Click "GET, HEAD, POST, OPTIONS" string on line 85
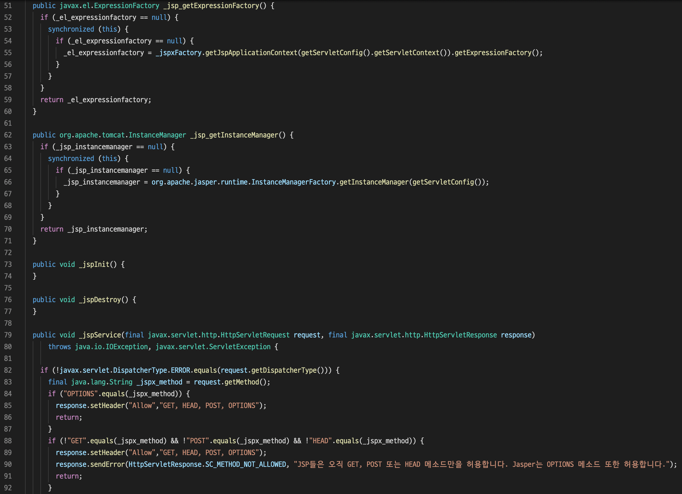The width and height of the screenshot is (682, 494). [209, 405]
